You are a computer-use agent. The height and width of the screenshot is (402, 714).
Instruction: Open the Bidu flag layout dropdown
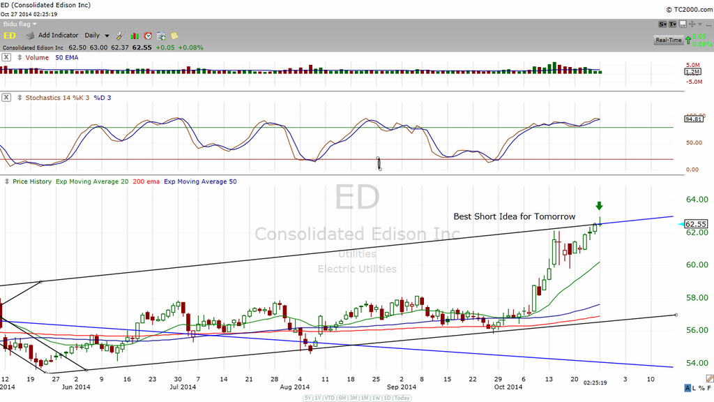pyautogui.click(x=20, y=24)
